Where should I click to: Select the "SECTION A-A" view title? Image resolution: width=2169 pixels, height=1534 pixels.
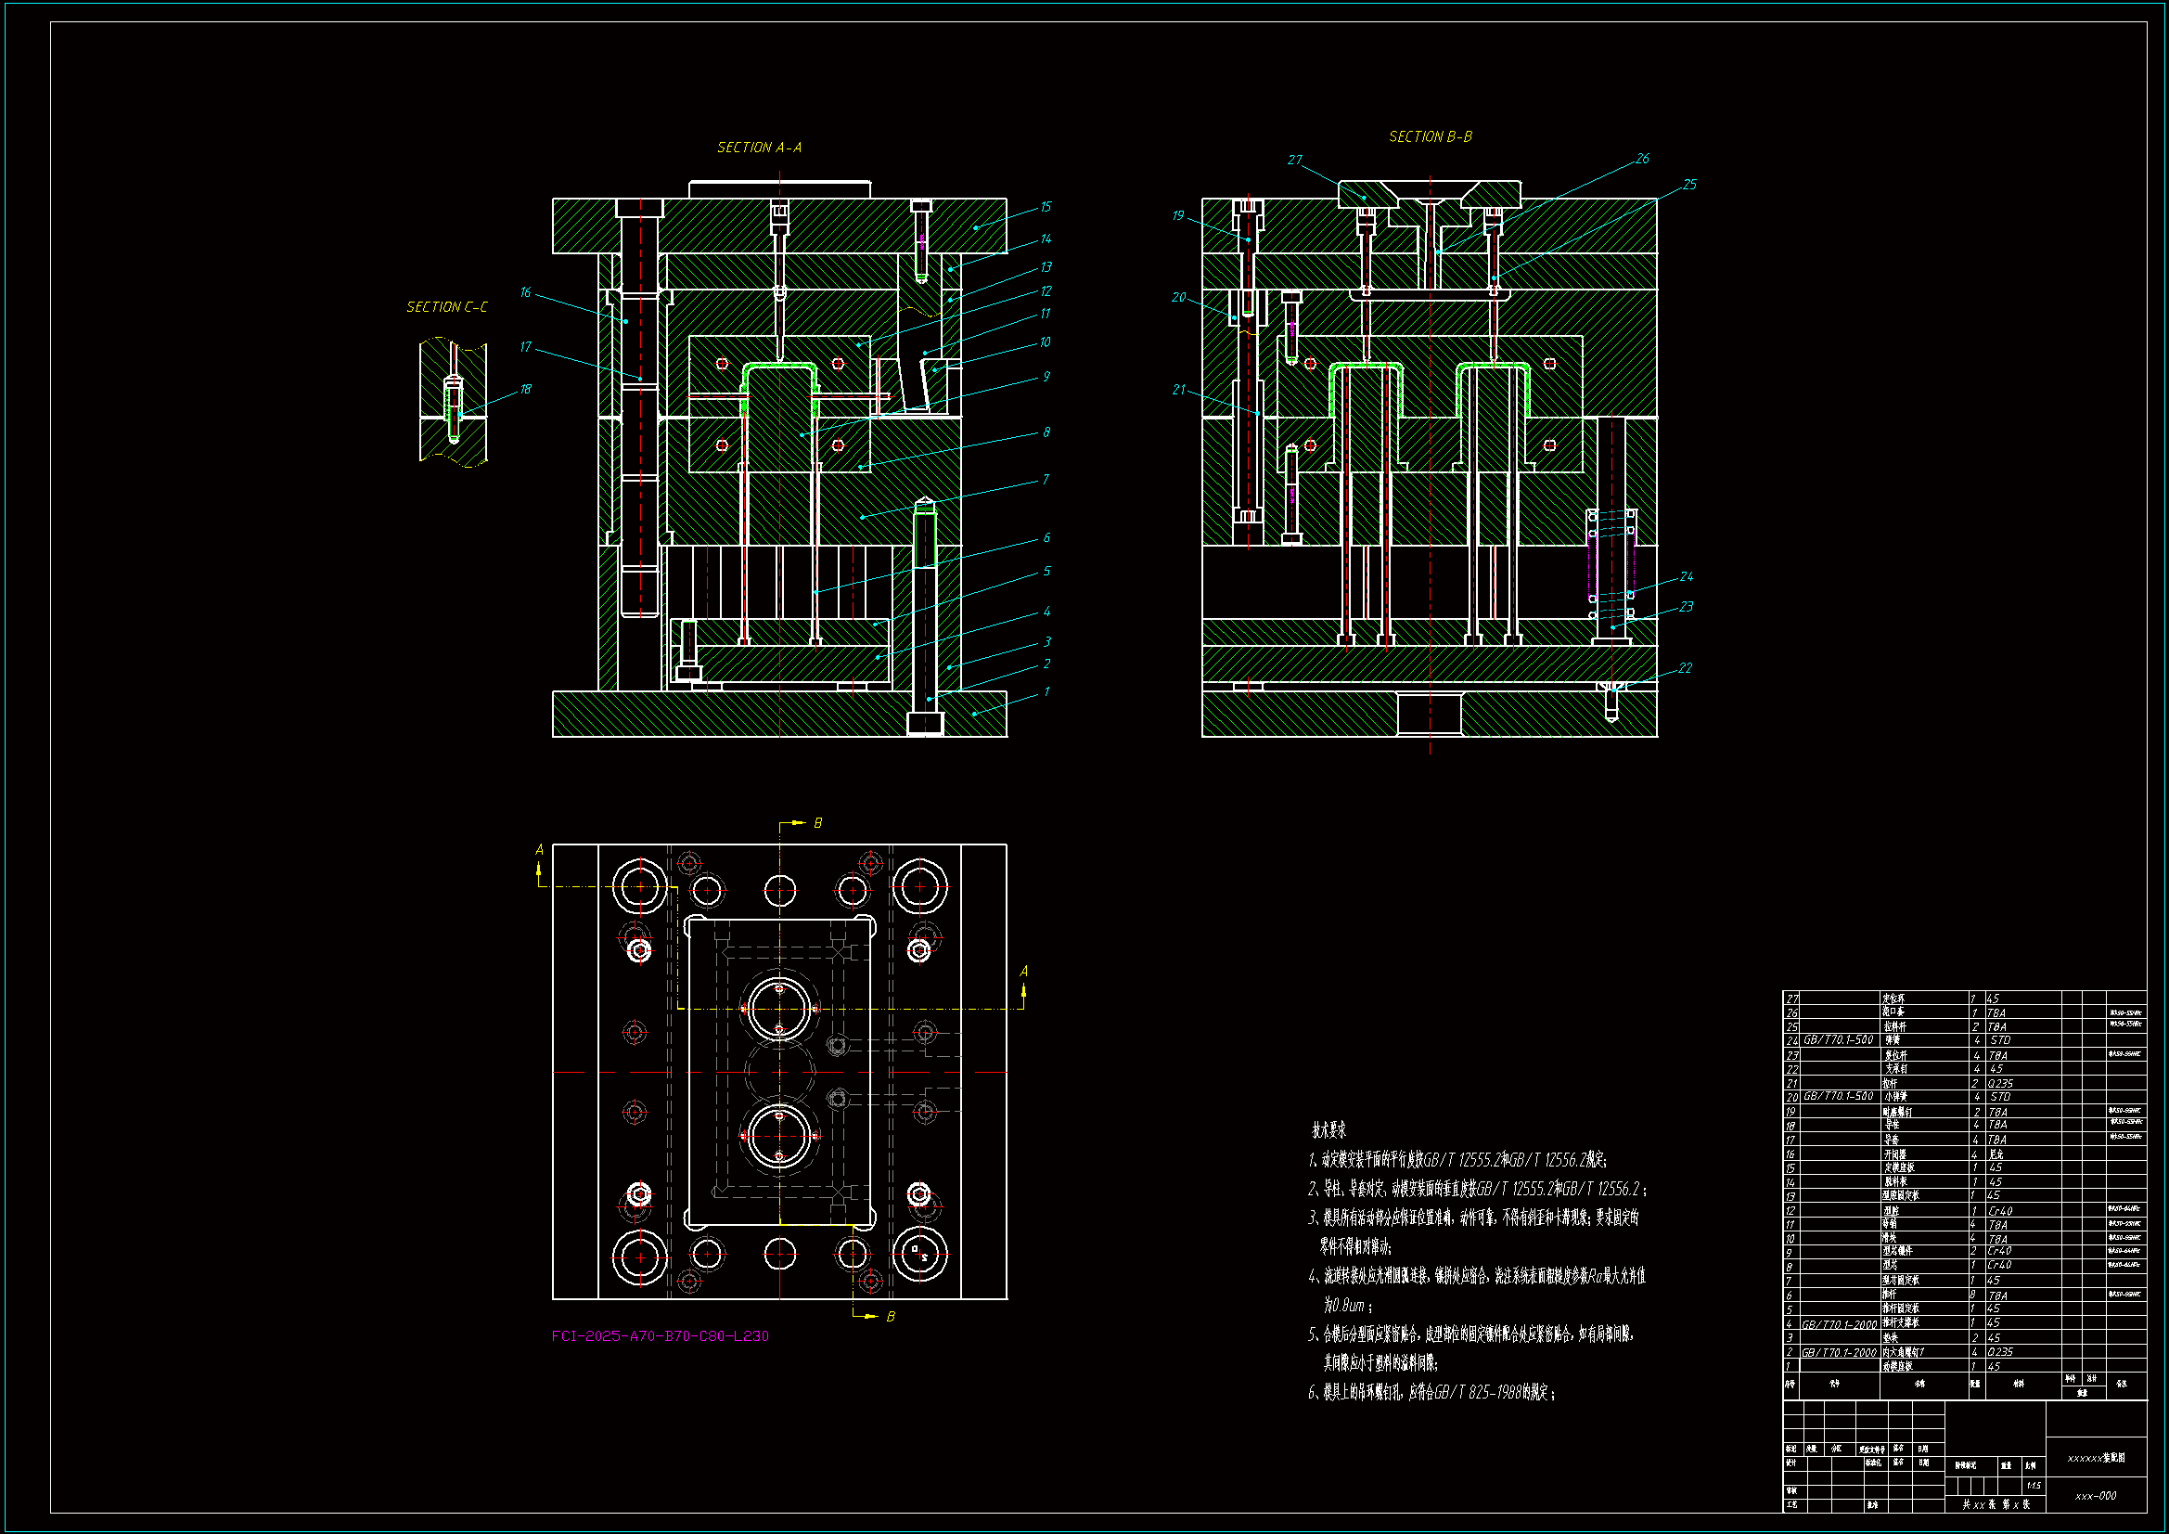(x=759, y=148)
